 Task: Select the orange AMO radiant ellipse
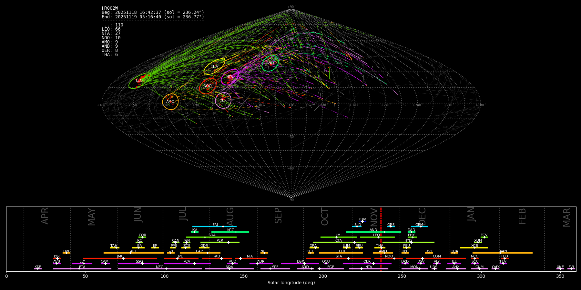(x=170, y=102)
